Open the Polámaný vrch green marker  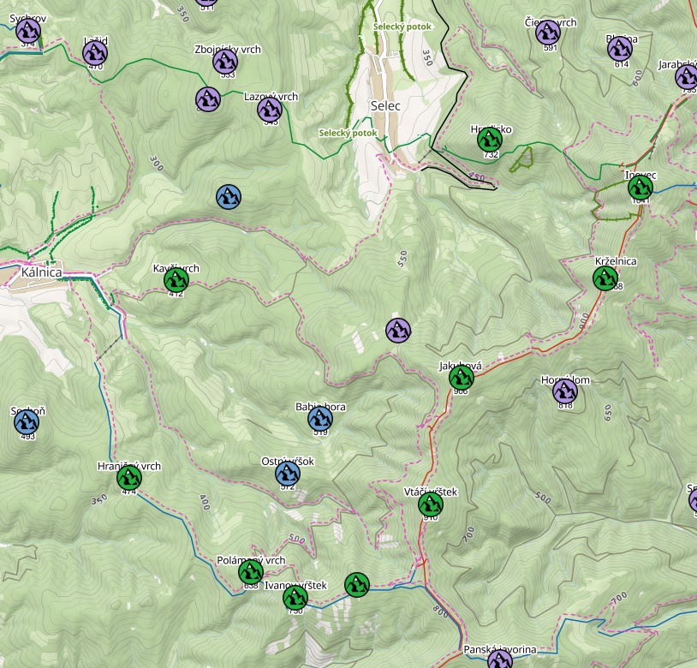(250, 572)
